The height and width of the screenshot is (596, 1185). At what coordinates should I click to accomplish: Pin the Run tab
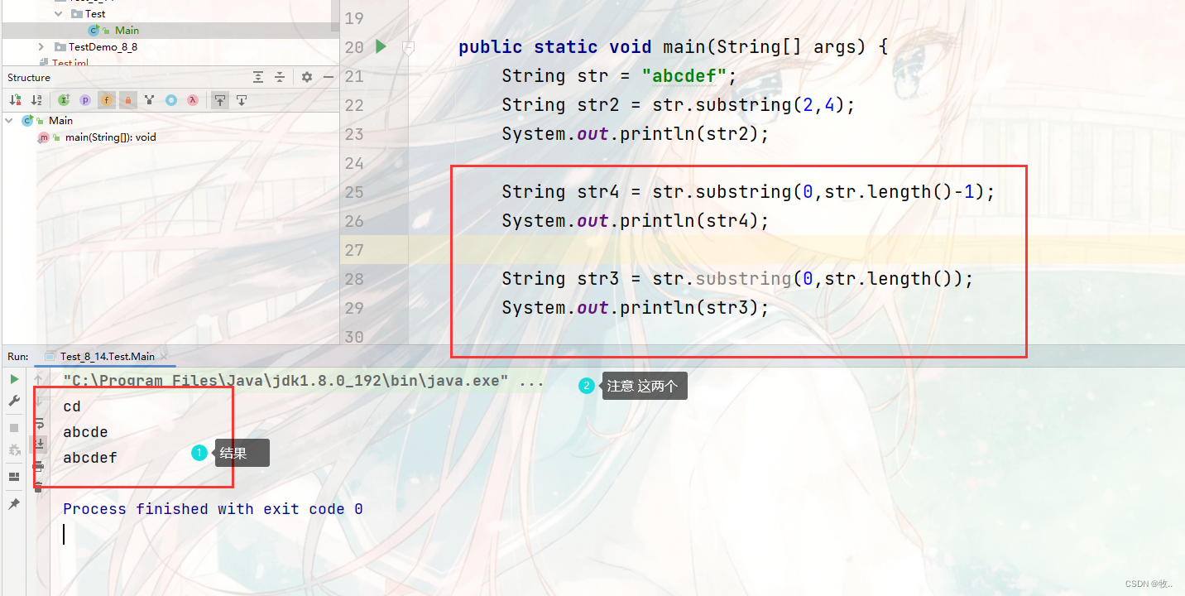point(14,503)
